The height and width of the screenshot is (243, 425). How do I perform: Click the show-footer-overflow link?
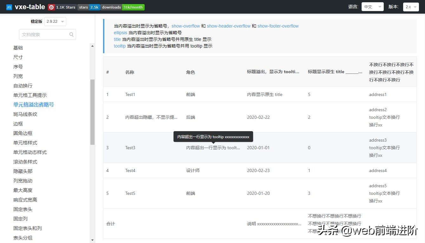[278, 26]
